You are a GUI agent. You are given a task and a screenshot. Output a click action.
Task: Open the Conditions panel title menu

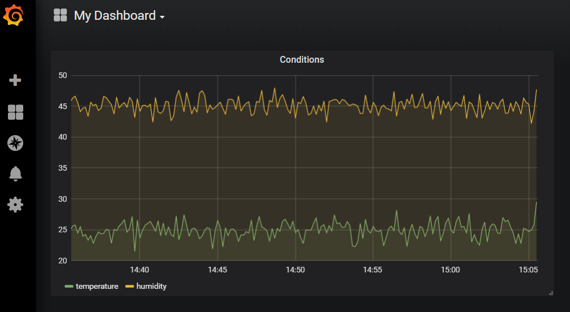(x=301, y=59)
